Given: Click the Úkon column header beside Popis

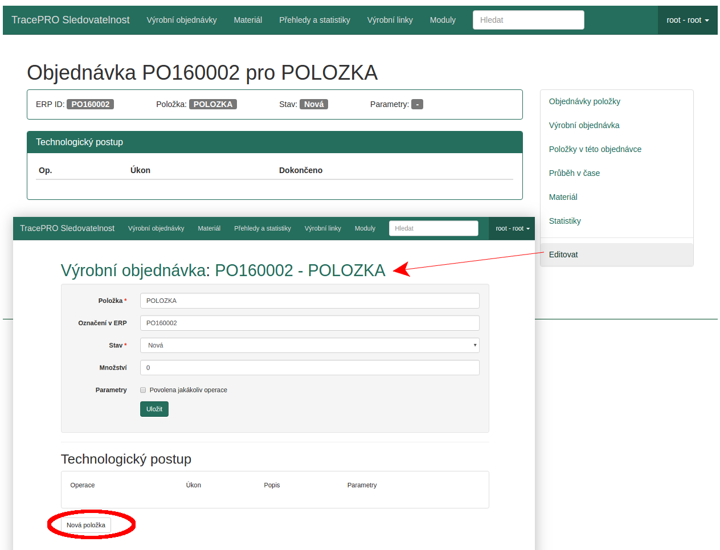Looking at the screenshot, I should pyautogui.click(x=194, y=485).
